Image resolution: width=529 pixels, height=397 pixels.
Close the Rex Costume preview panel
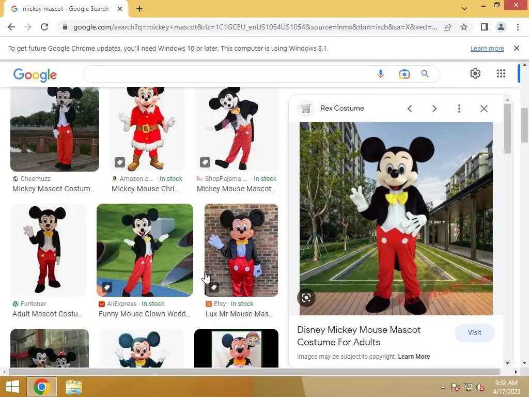point(484,109)
